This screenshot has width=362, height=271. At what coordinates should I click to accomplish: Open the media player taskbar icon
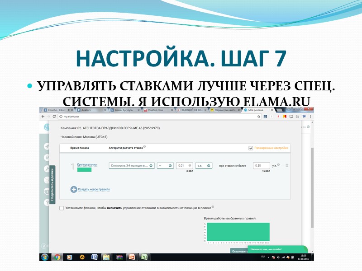point(69,257)
